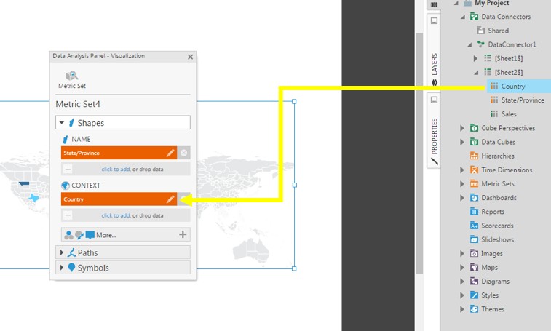Expand the Metric Sets folder

click(462, 184)
